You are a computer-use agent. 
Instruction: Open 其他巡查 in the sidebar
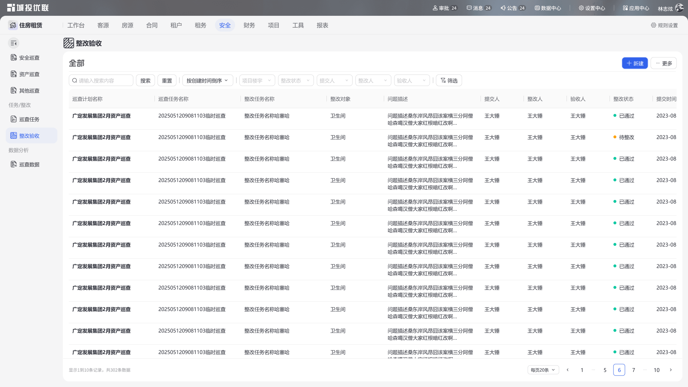(32, 90)
